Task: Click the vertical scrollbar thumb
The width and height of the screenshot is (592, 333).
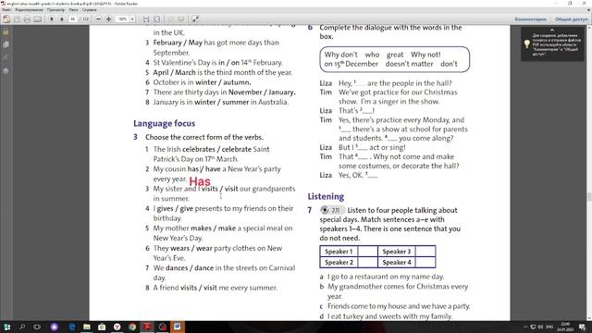Action: 588,197
